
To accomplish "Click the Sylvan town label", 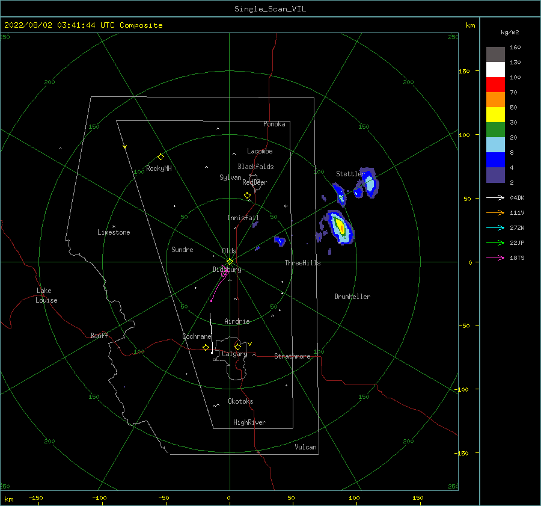I will 230,177.
